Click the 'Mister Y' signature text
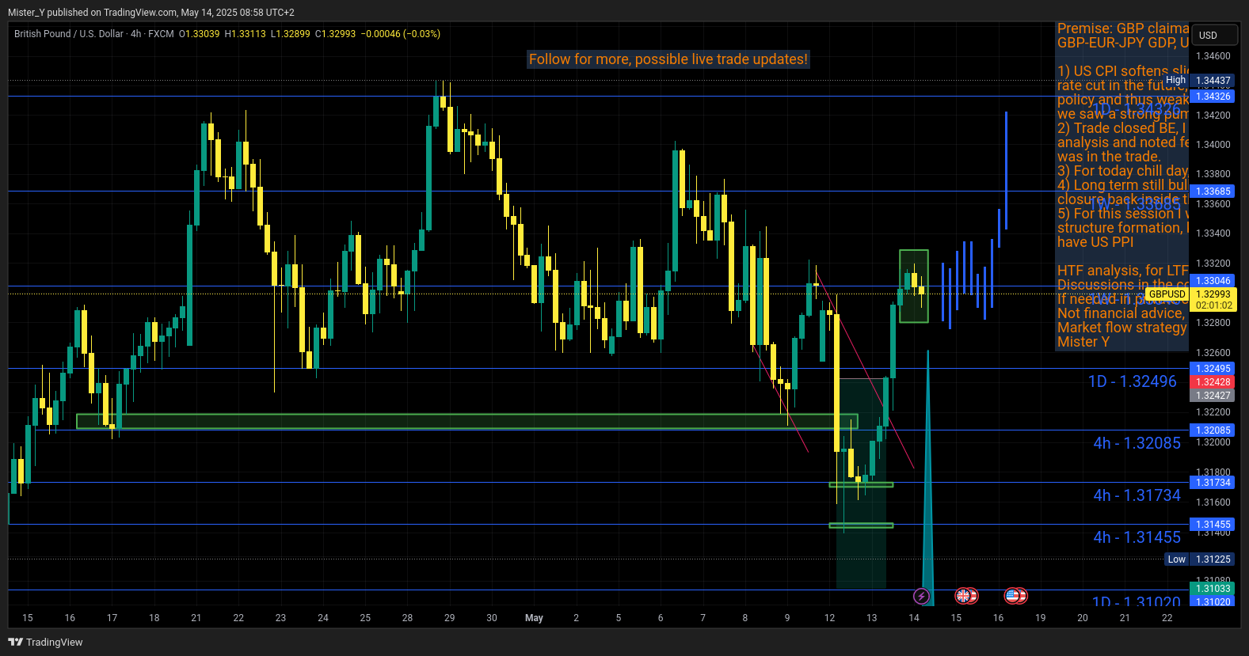This screenshot has width=1249, height=656. coord(1083,342)
